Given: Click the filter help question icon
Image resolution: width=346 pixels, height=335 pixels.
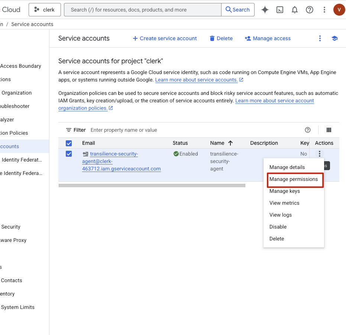Looking at the screenshot, I should 308,130.
